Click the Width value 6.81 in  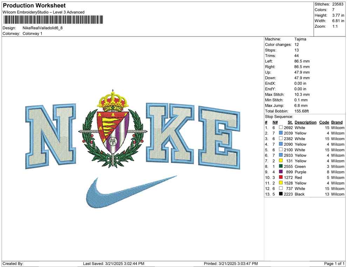(x=338, y=21)
